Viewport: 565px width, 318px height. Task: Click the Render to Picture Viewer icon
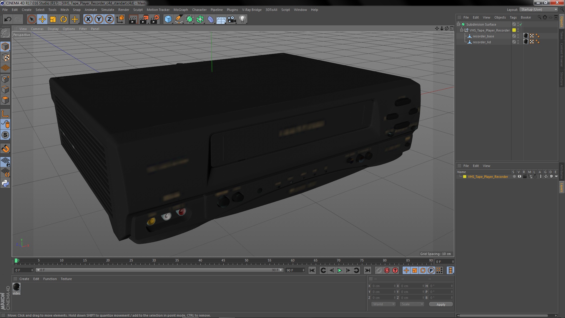[144, 19]
